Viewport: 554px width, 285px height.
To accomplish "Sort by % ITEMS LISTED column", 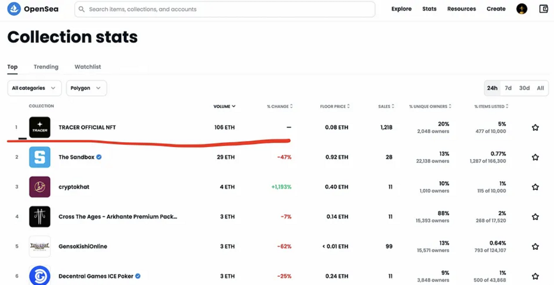I will click(492, 107).
